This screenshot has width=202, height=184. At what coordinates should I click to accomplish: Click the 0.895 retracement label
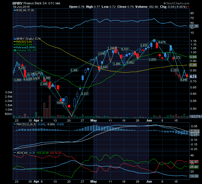[184, 80]
